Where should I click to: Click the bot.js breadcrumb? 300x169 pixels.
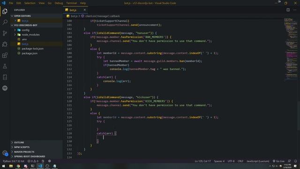click(72, 16)
